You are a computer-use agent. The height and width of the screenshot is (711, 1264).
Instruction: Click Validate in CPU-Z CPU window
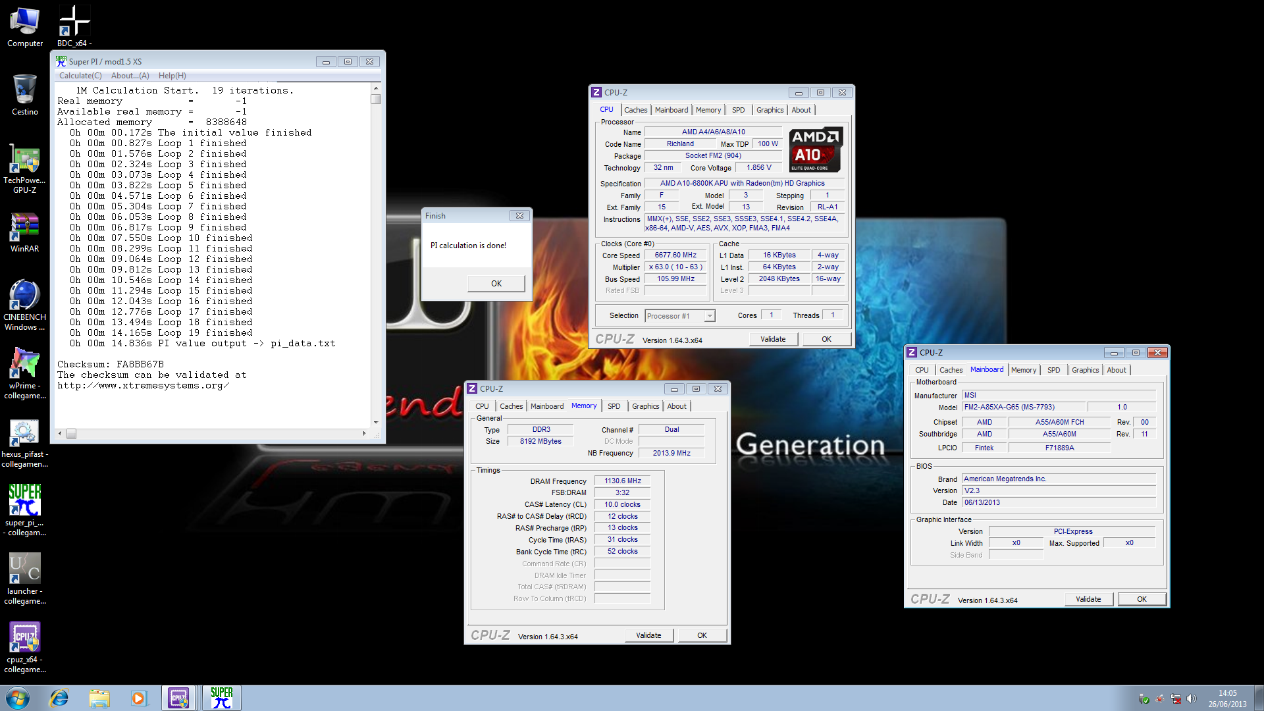773,339
